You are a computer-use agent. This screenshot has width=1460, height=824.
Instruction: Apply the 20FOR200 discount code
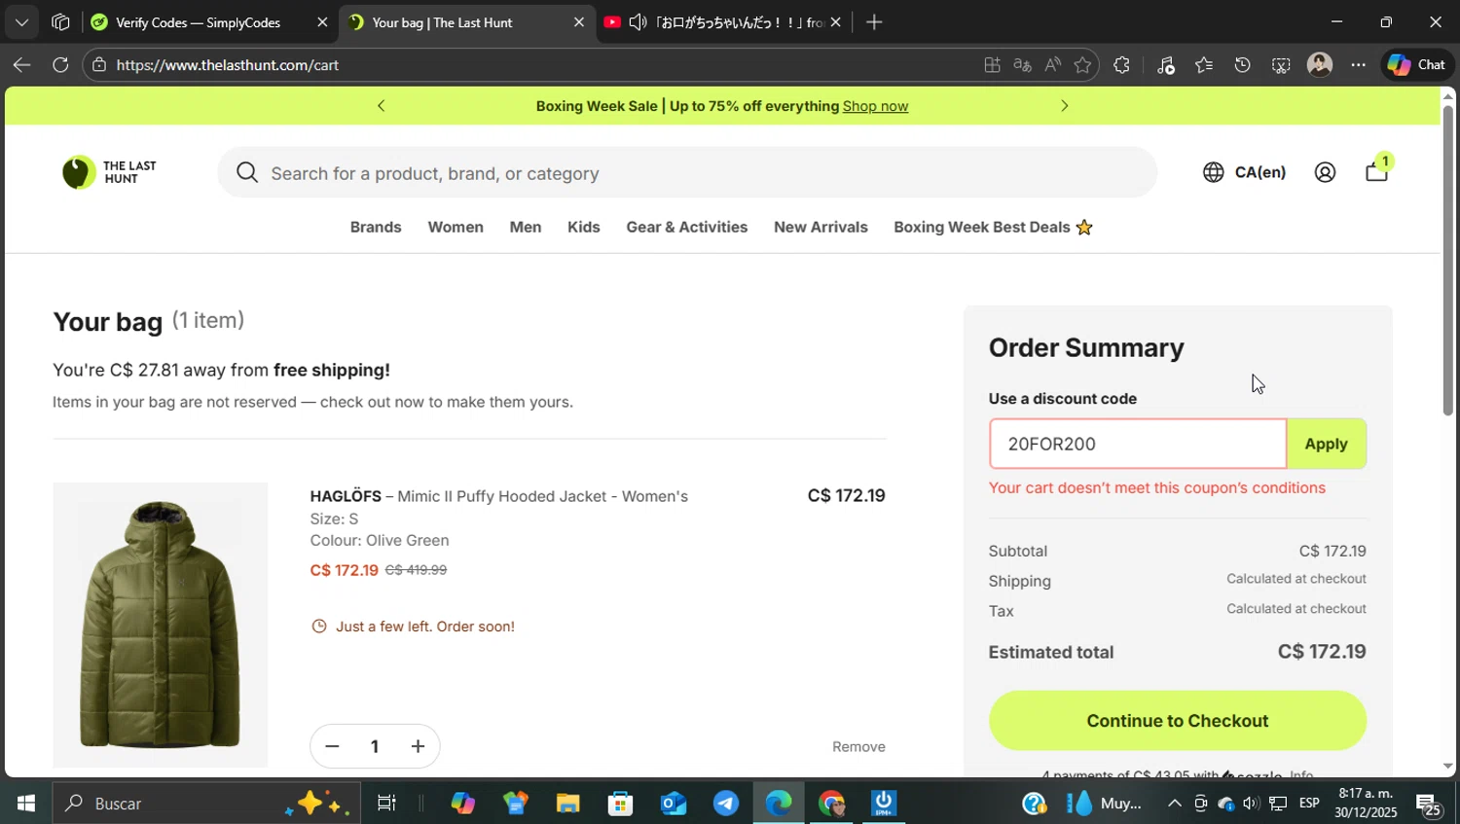pyautogui.click(x=1326, y=444)
